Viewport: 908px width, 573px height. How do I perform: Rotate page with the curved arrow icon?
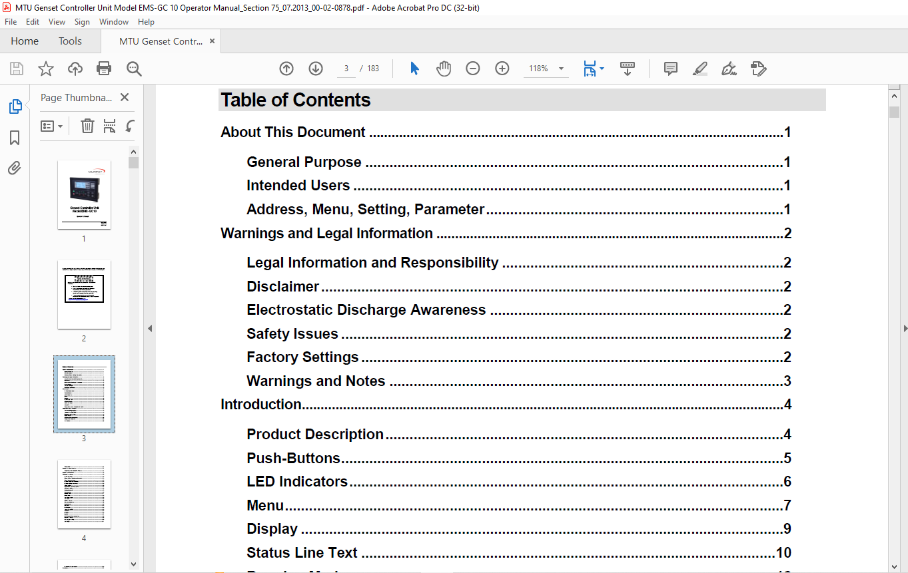coord(131,126)
